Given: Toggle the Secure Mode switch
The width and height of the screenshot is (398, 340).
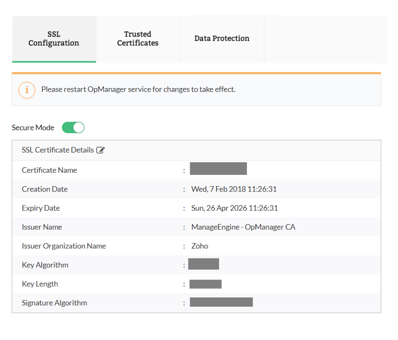Looking at the screenshot, I should 73,127.
